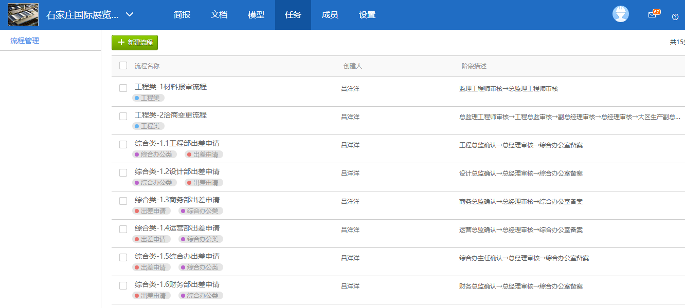Click the 新建流程 button

tap(135, 43)
